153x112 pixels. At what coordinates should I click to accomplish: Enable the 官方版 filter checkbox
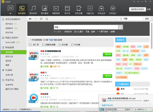click(60, 45)
